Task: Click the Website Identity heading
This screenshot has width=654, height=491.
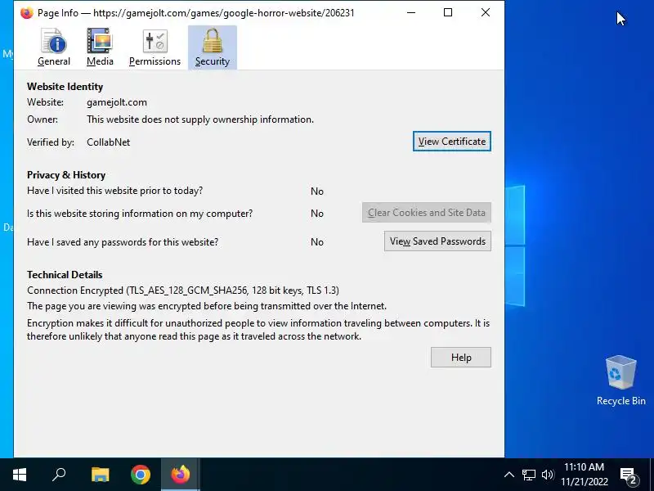Action: 65,87
